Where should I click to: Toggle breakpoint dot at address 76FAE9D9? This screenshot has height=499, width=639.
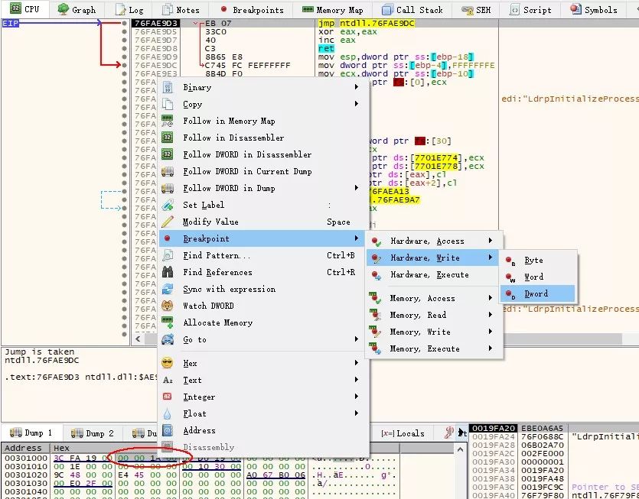pos(124,57)
